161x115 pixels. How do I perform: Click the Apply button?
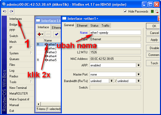pos(153,40)
